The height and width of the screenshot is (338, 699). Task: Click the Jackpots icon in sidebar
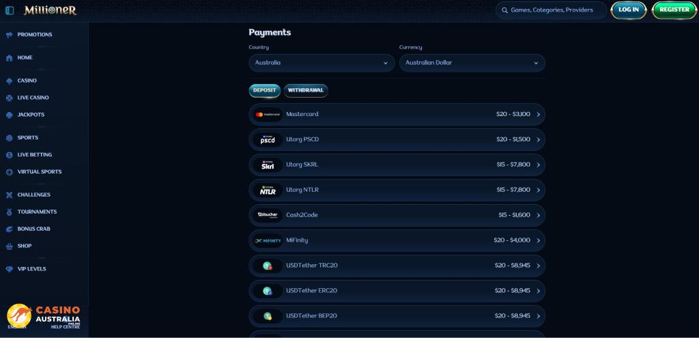[10, 115]
